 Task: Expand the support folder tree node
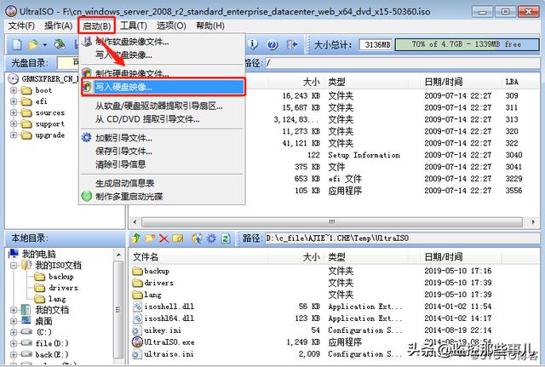(x=14, y=123)
